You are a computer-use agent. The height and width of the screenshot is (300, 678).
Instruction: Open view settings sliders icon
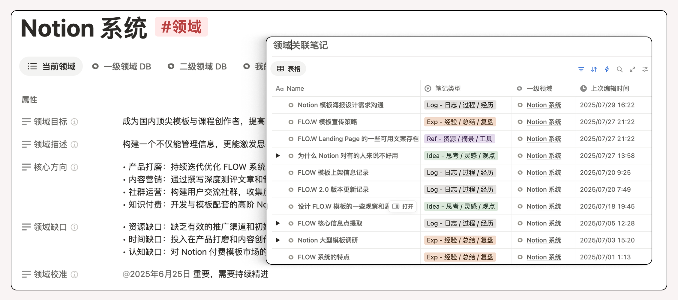point(645,69)
